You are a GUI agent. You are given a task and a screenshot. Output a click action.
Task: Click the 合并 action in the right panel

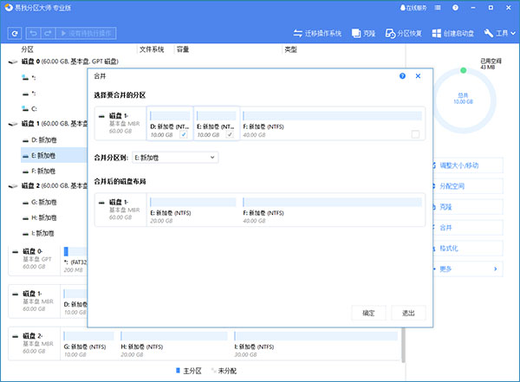point(468,228)
